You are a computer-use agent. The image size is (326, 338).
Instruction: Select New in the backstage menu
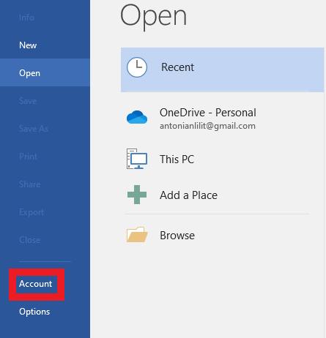pos(28,45)
